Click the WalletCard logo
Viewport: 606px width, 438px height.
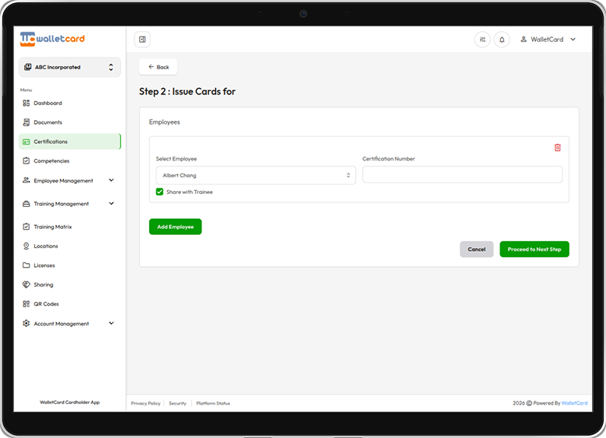point(52,39)
